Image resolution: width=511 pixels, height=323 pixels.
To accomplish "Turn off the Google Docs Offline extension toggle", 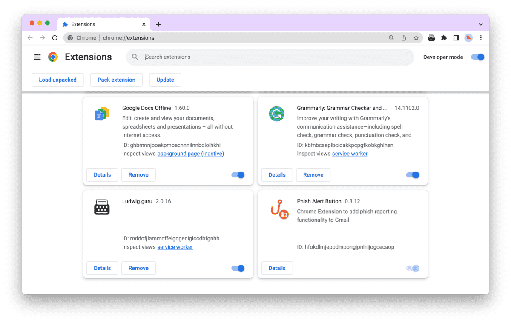I will pos(238,174).
